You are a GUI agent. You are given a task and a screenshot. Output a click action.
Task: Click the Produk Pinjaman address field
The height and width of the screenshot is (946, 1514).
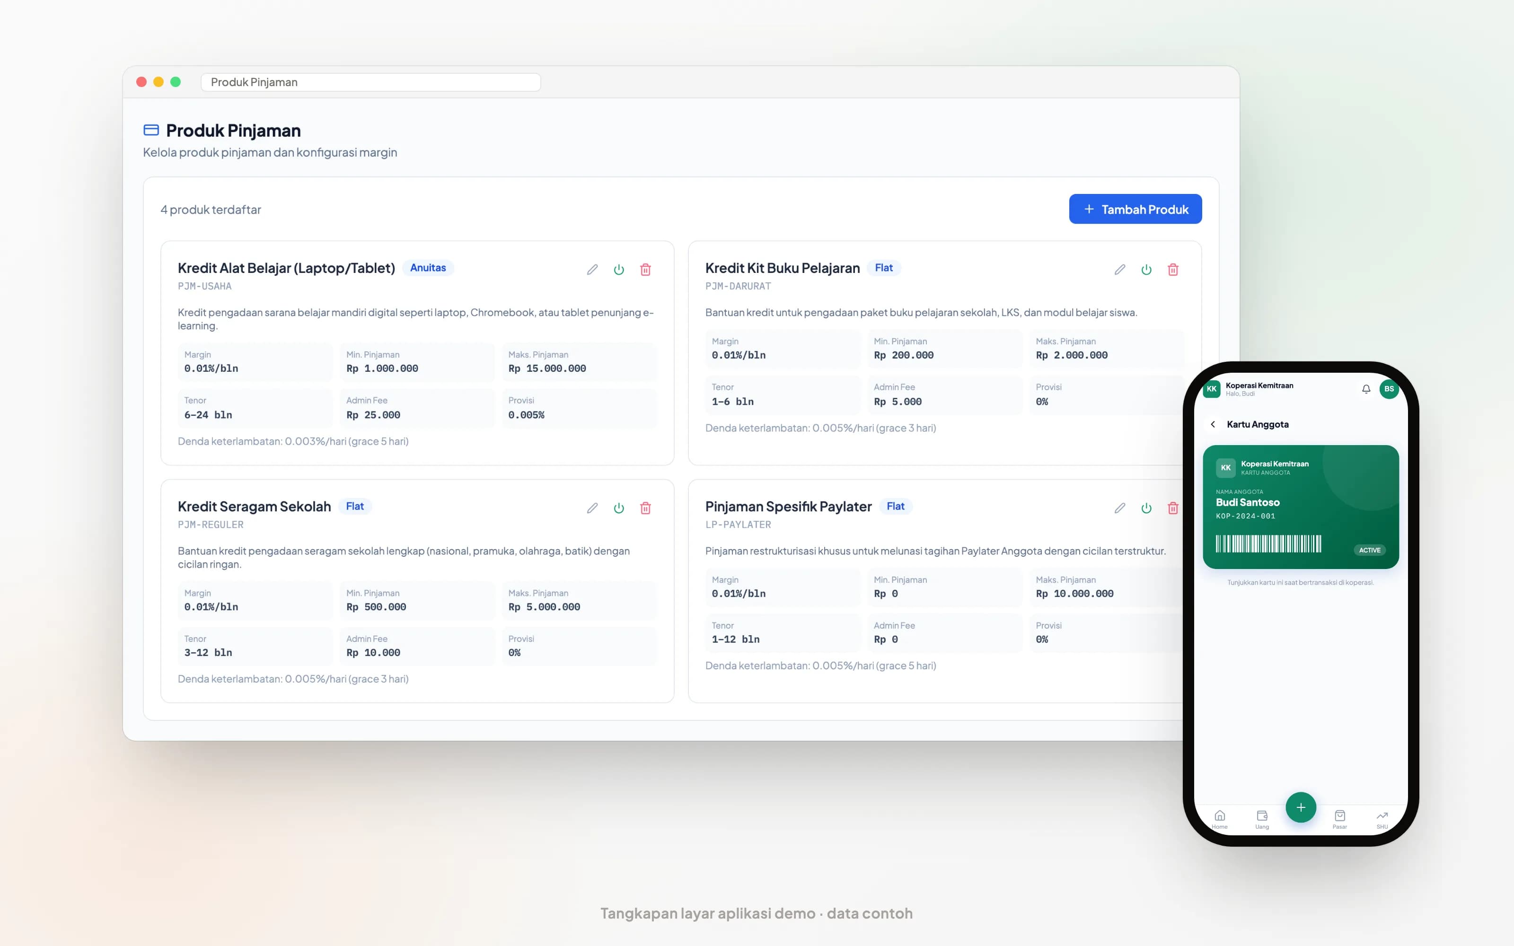coord(370,82)
